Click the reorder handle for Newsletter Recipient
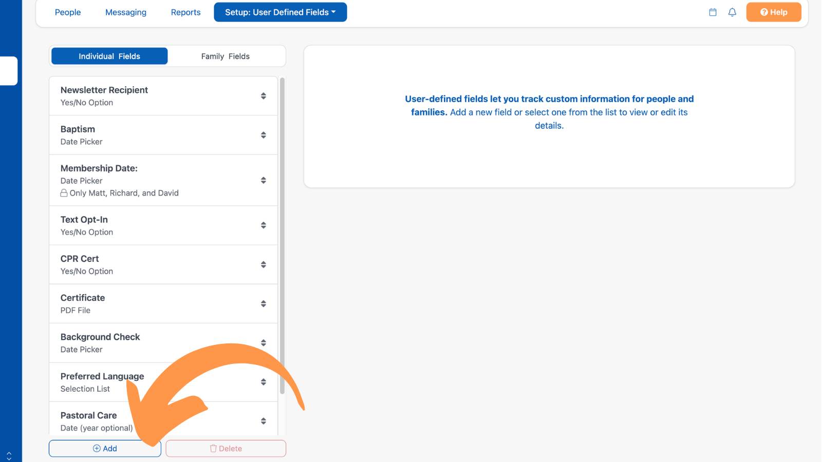Viewport: 822px width, 462px height. click(x=264, y=96)
